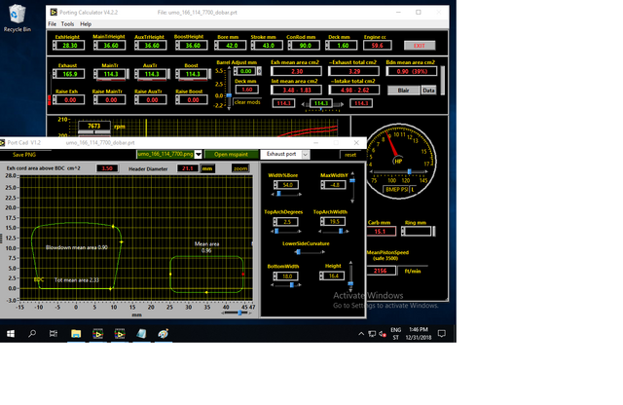623x405 pixels.
Task: Click the Bore mm value field
Action: [x=232, y=46]
